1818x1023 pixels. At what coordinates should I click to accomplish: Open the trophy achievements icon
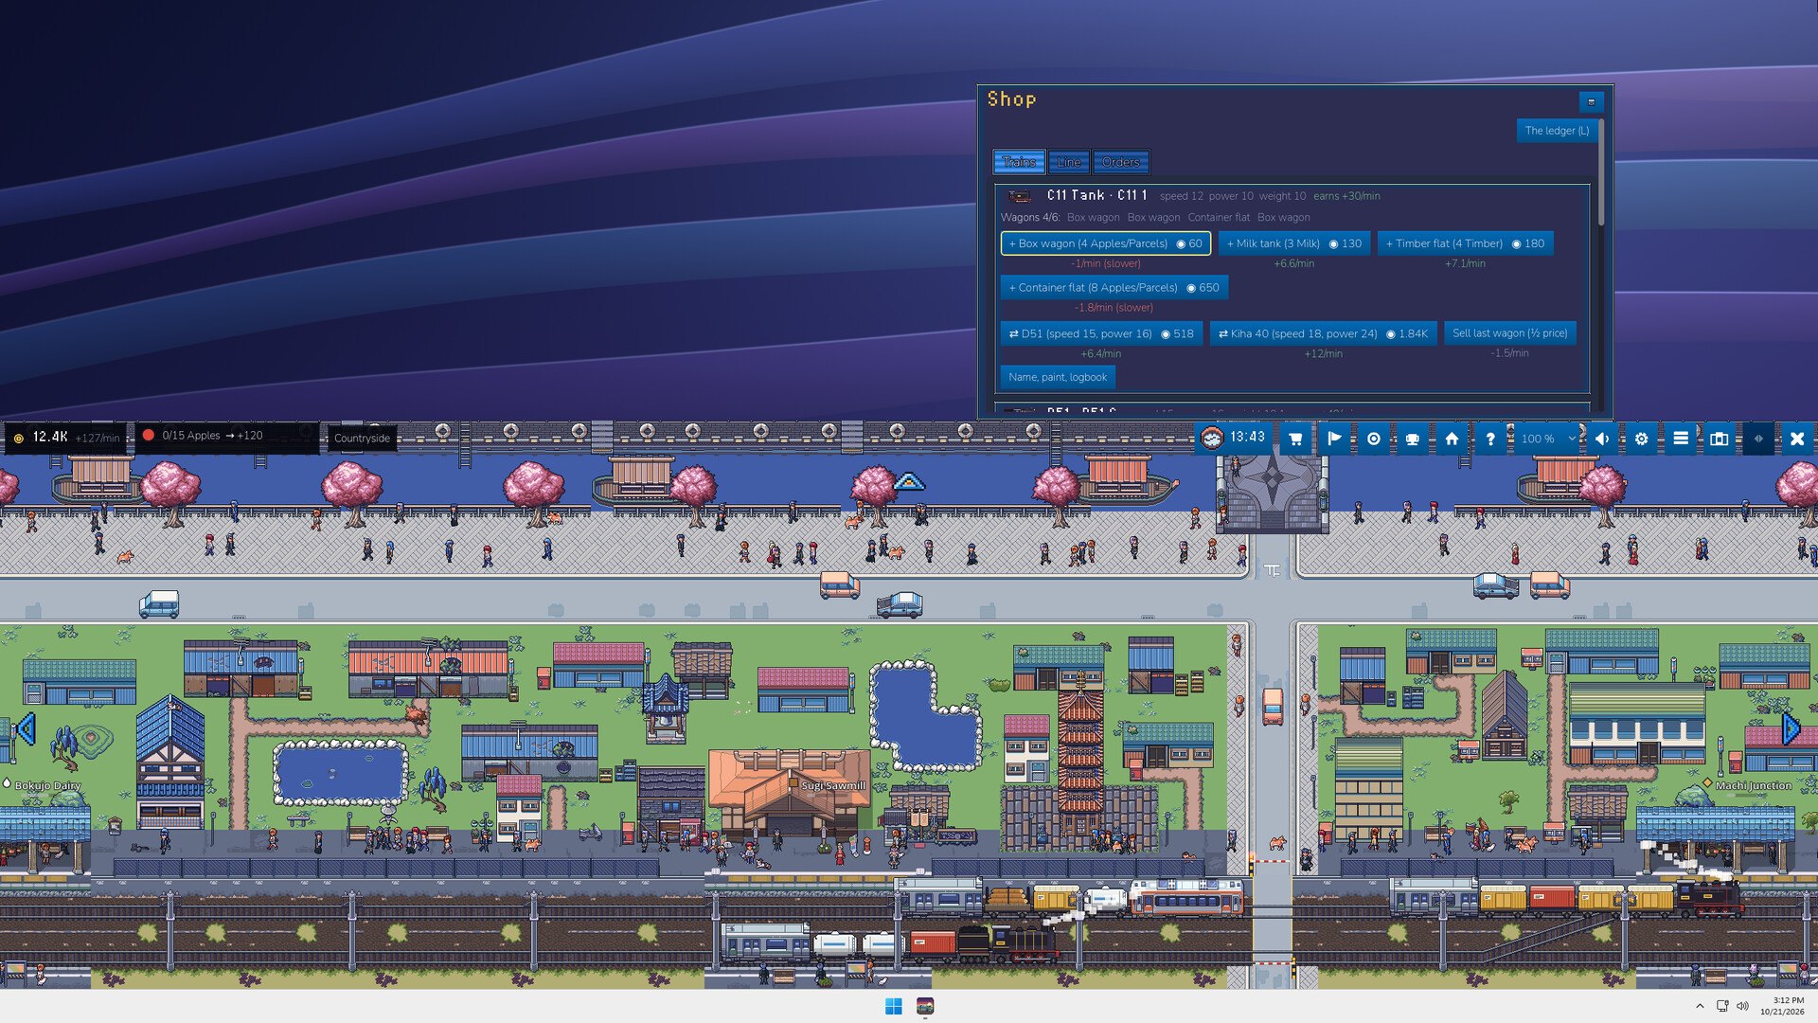[x=1412, y=439]
